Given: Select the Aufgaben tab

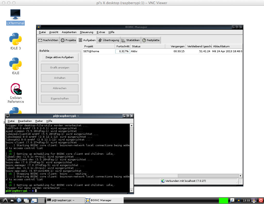Looking at the screenshot, I should 87,40.
